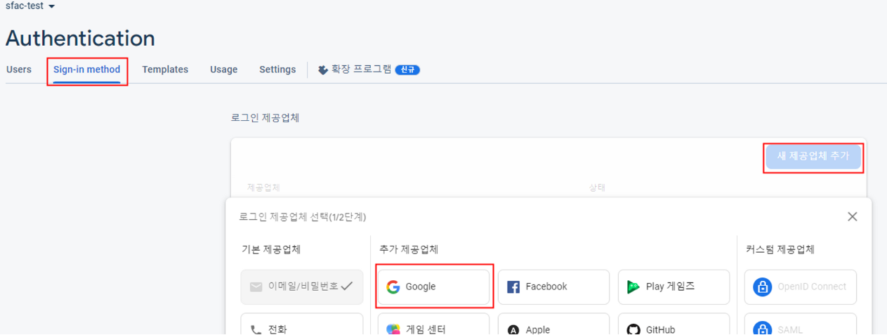
Task: Switch to the Users tab
Action: (19, 70)
